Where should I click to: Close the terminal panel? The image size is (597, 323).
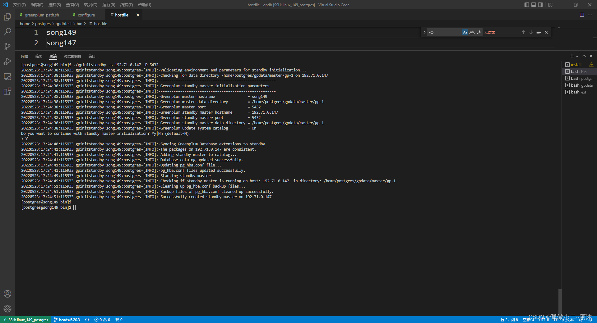pyautogui.click(x=591, y=56)
